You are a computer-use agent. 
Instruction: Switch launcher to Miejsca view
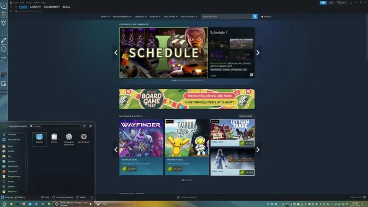point(20,197)
